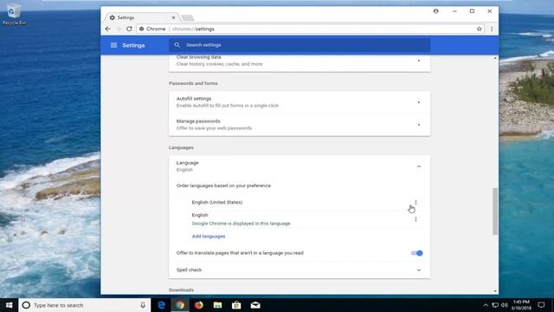Open more actions for English (United States)
The height and width of the screenshot is (312, 554).
click(x=415, y=202)
